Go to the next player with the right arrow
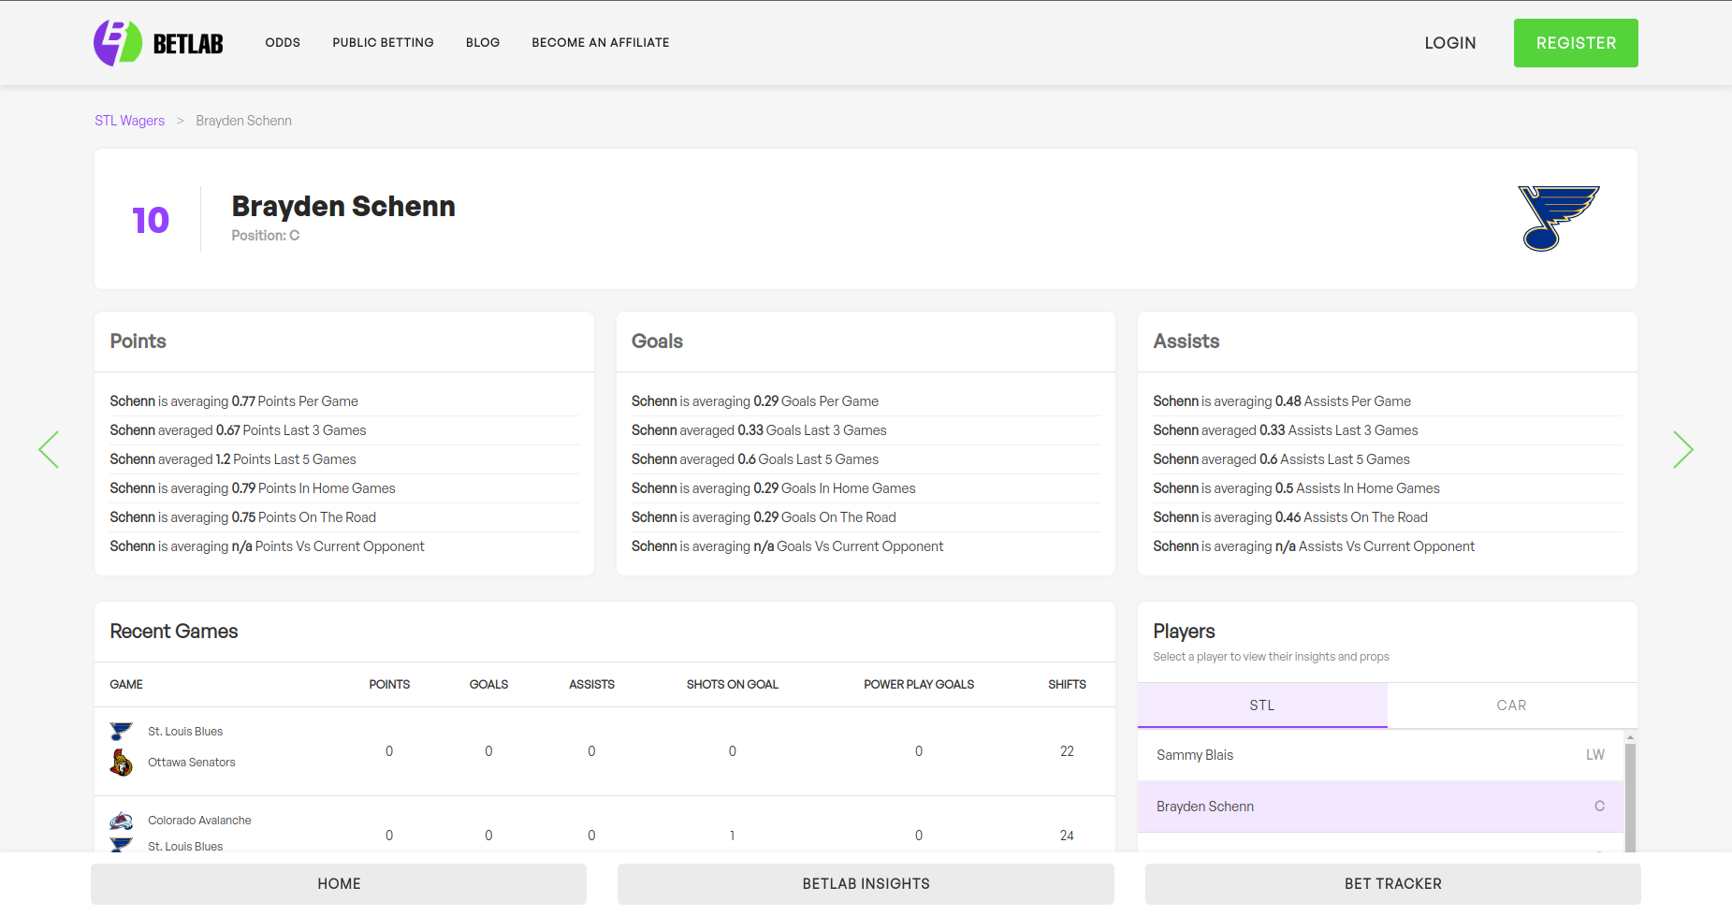1732x916 pixels. click(1683, 450)
